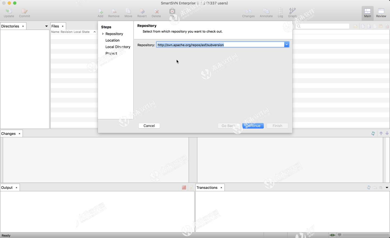Image resolution: width=390 pixels, height=238 pixels.
Task: Click the Cancel button
Action: (149, 126)
